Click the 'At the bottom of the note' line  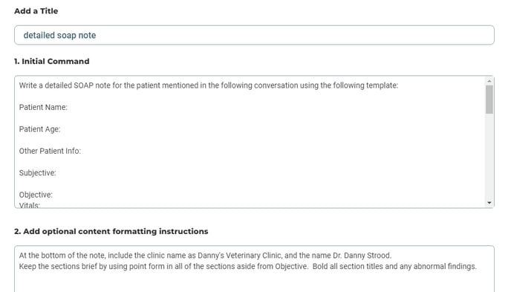click(x=205, y=255)
